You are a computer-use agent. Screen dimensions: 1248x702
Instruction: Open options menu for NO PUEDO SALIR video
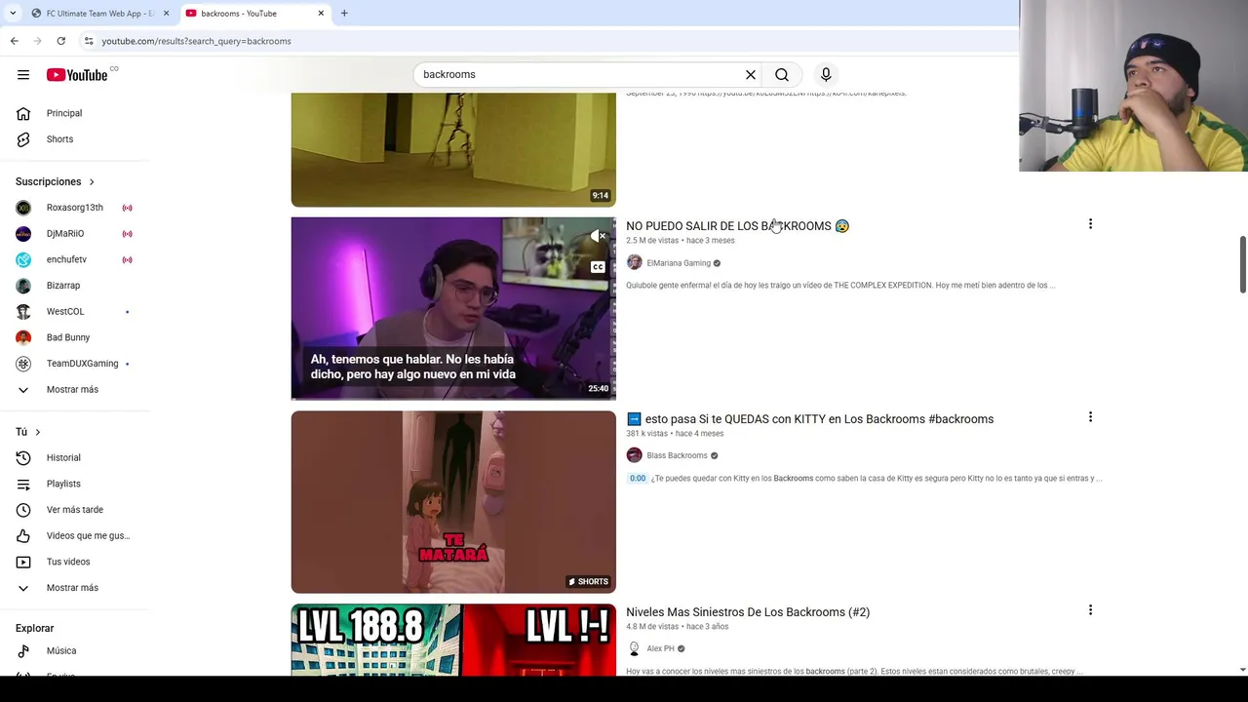(x=1090, y=224)
